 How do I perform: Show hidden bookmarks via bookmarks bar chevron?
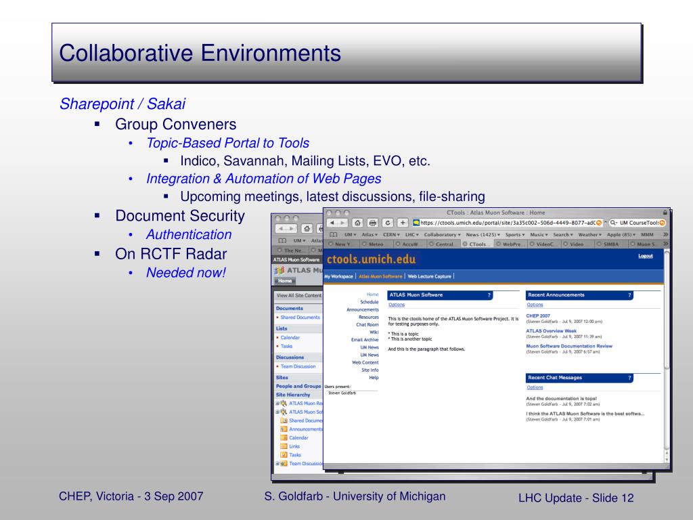[x=666, y=235]
